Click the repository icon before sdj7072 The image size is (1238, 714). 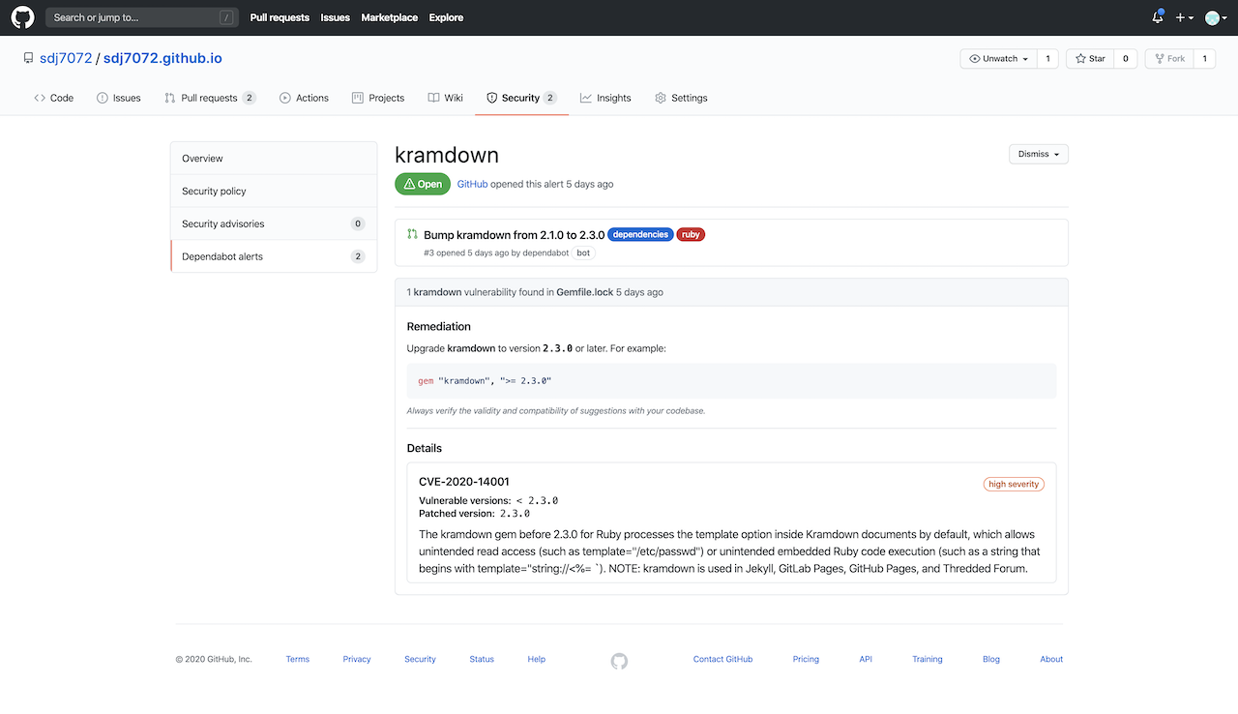[29, 58]
